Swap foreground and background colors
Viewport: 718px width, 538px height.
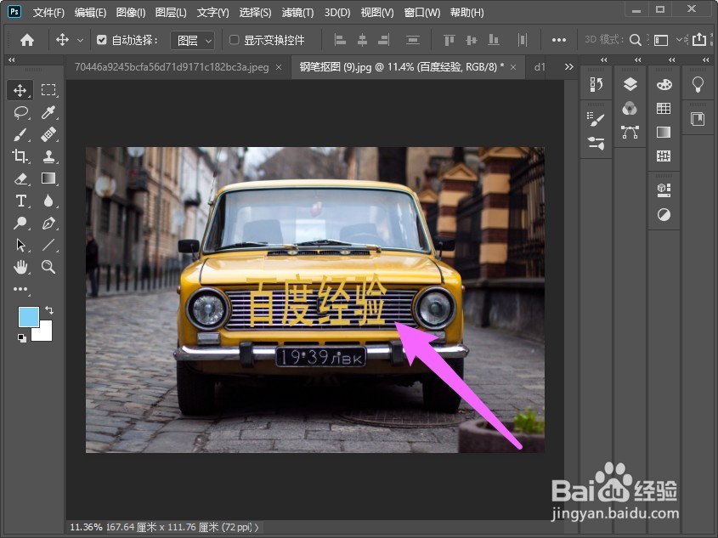coord(49,310)
